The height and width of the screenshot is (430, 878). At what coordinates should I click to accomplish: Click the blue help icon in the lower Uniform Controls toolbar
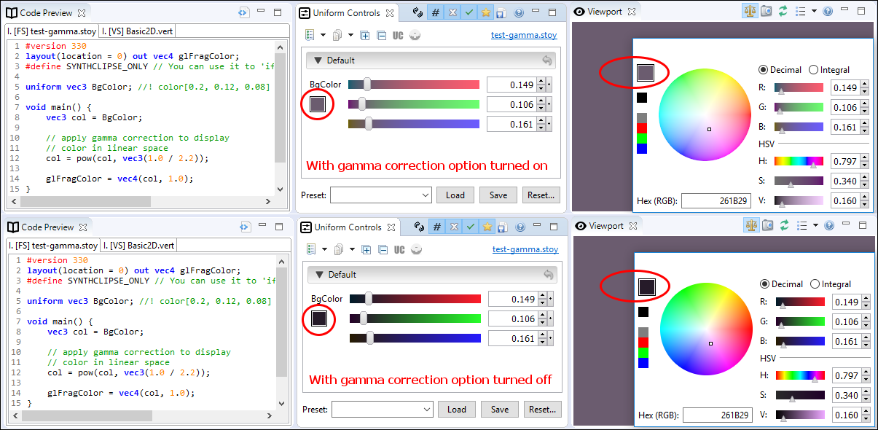click(x=520, y=227)
